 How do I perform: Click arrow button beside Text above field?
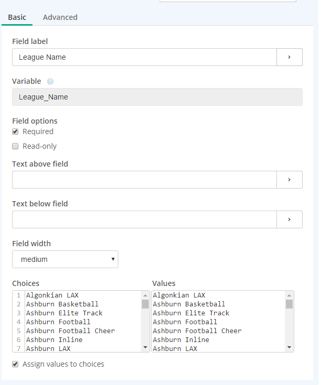coord(289,180)
